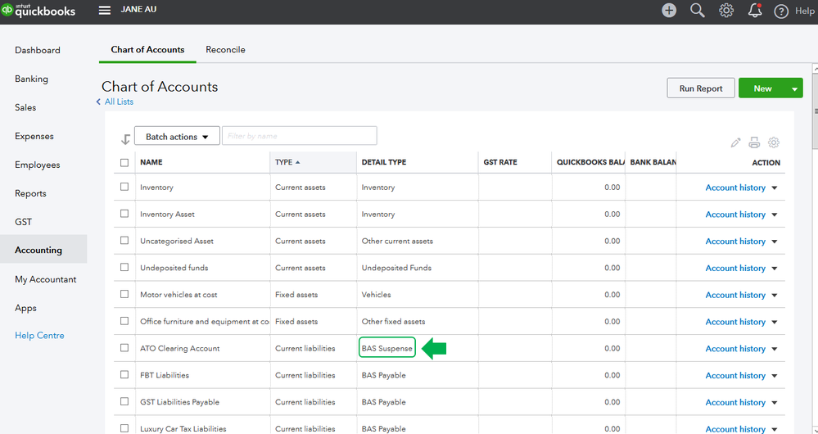818x434 pixels.
Task: Toggle the select-all checkbox in header
Action: point(124,162)
